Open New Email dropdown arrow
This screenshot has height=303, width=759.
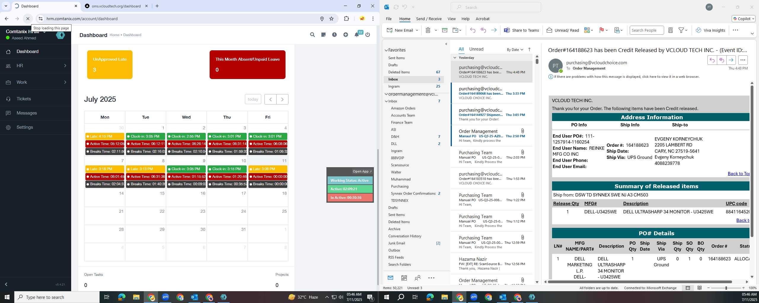(x=417, y=30)
